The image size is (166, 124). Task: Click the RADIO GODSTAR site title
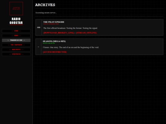click(x=16, y=21)
